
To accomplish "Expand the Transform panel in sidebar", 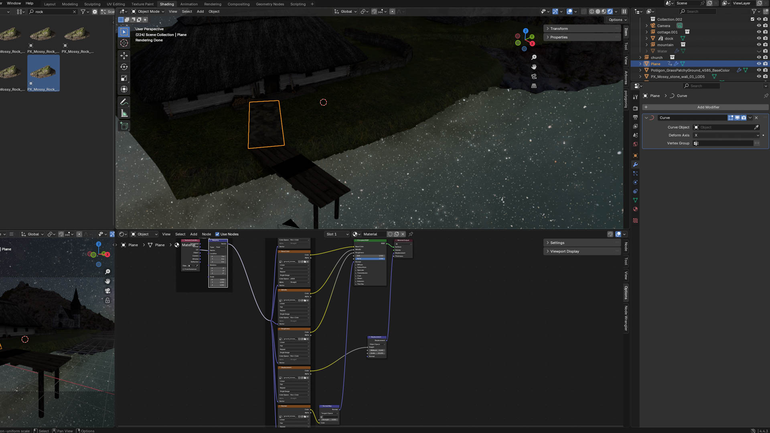I will coord(559,28).
